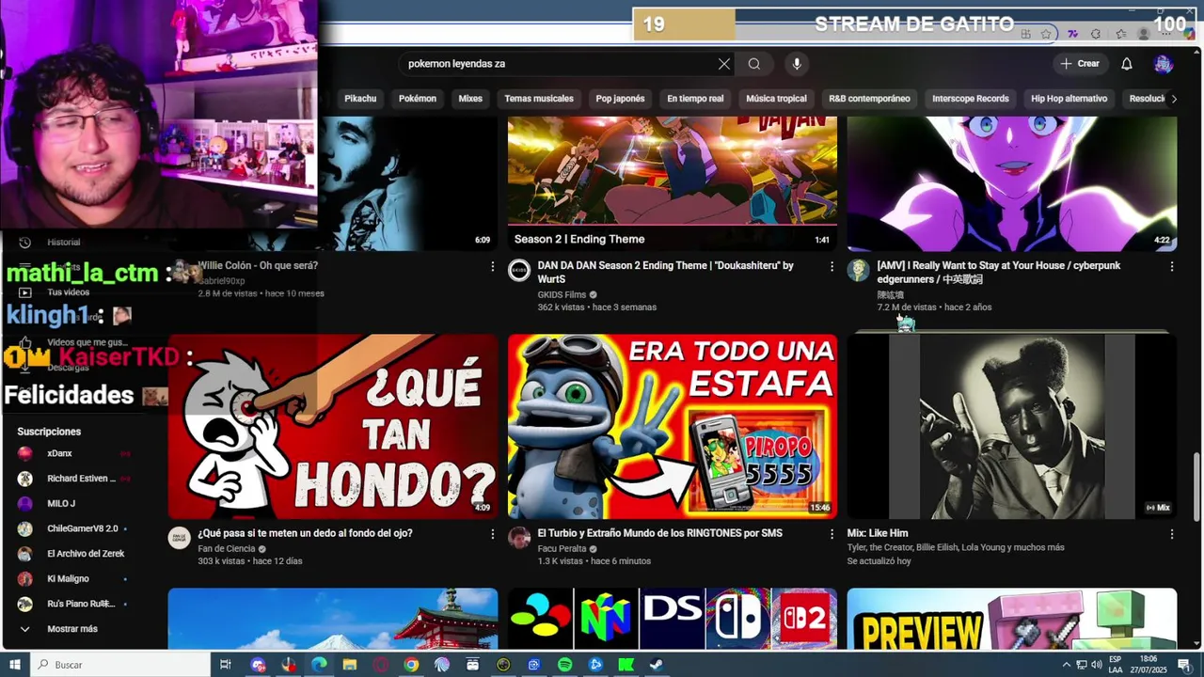Open El Archivo del Zerek subscription
1204x677 pixels.
click(x=72, y=554)
